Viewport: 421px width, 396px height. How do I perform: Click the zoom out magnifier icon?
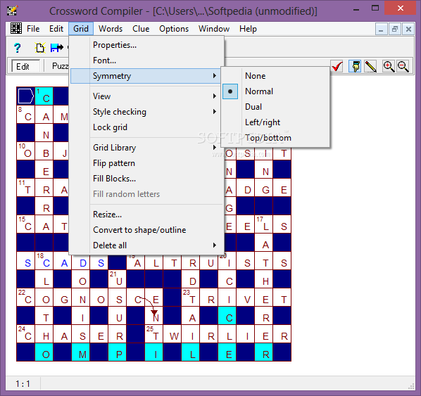[x=403, y=66]
